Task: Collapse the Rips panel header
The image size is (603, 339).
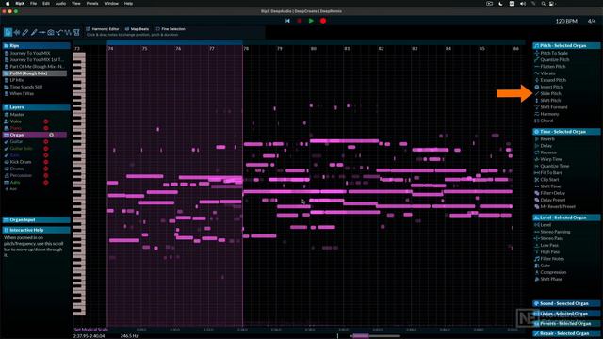Action: pos(36,46)
